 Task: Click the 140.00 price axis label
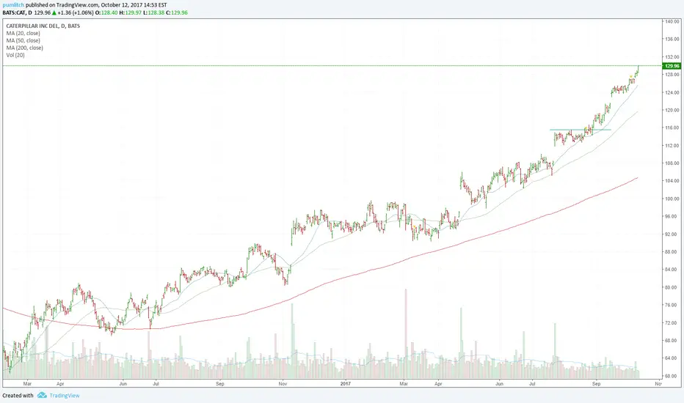(x=672, y=21)
